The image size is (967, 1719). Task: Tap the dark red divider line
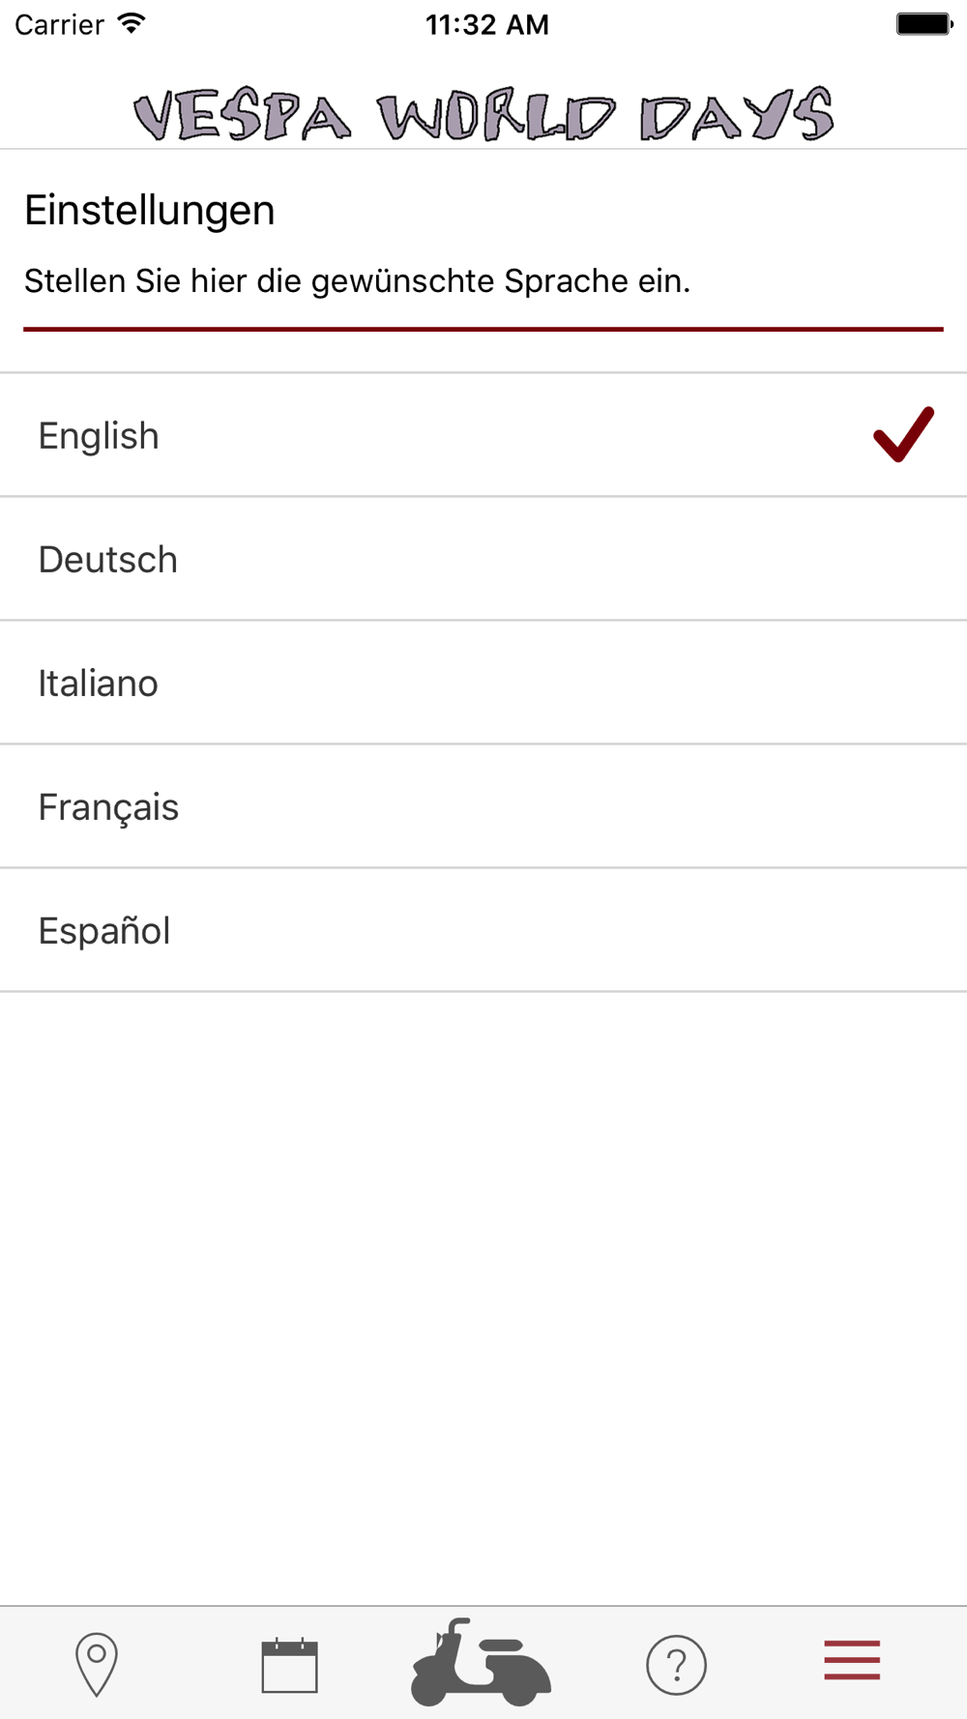click(x=483, y=329)
